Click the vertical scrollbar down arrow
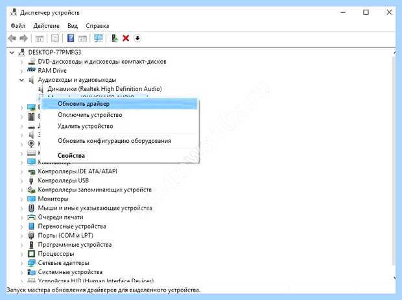Screen dimensions: 402x300 (394, 278)
